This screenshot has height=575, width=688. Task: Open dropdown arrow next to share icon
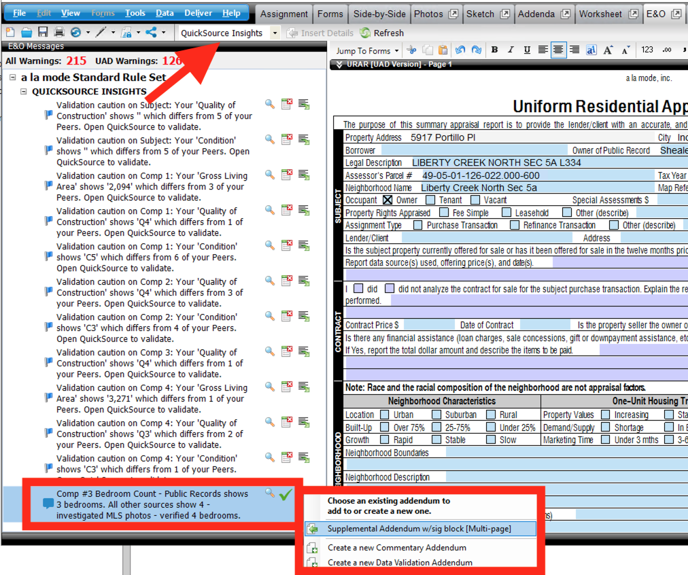click(164, 33)
